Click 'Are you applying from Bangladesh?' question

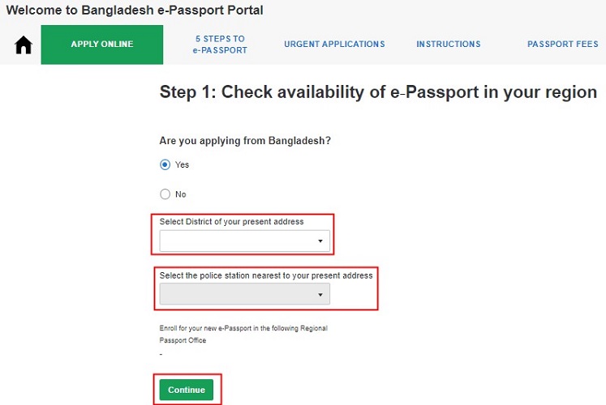(245, 140)
